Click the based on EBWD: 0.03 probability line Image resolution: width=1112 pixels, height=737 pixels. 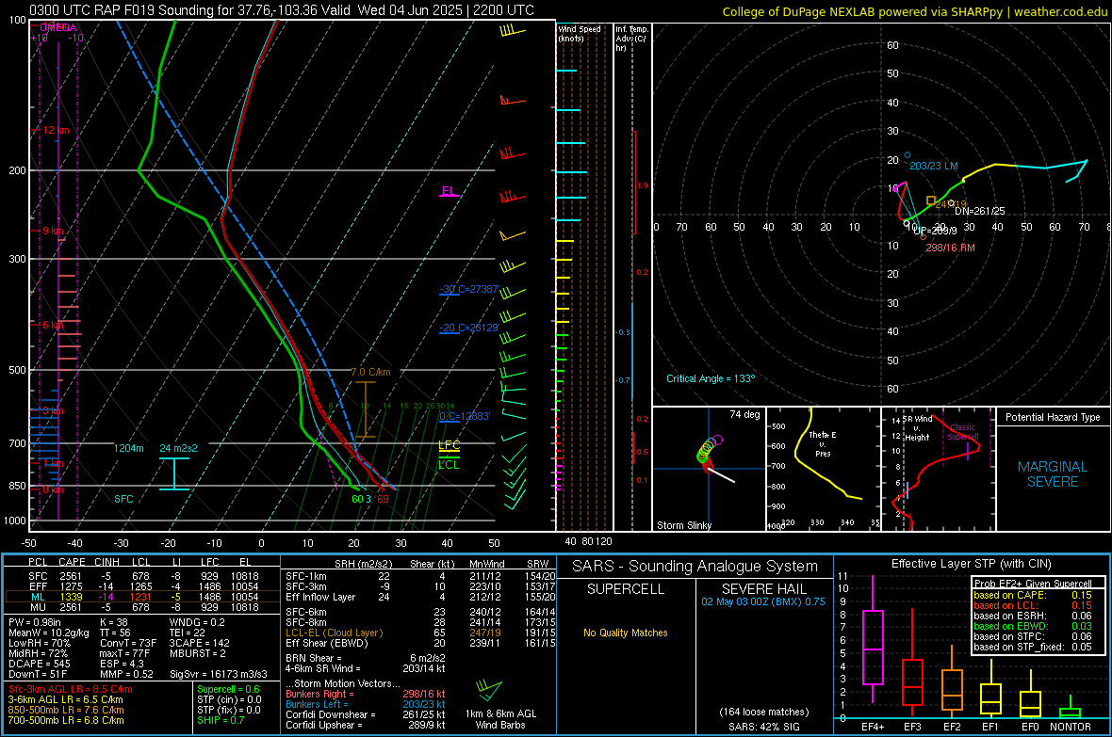click(1033, 627)
